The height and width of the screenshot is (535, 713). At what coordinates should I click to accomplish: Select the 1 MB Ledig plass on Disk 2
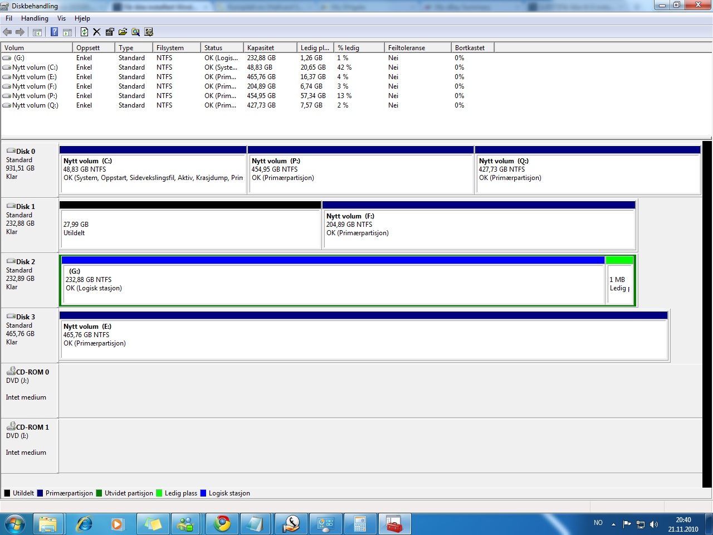619,284
